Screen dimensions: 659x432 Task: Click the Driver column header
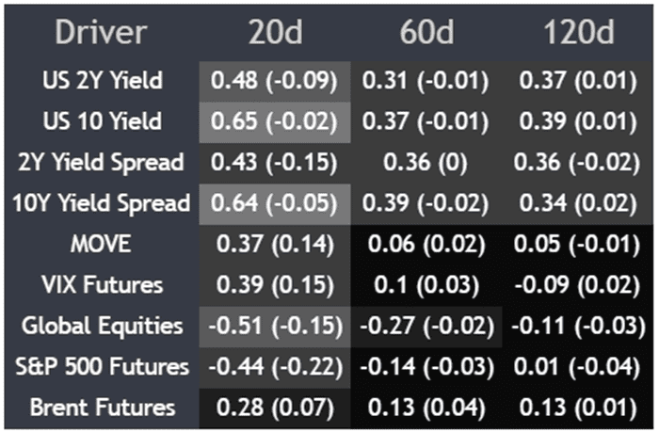pyautogui.click(x=101, y=32)
